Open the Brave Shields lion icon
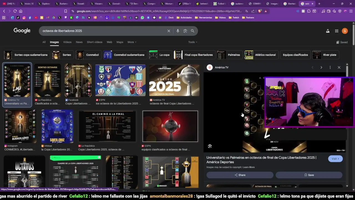Screen dimensions: 355x200 260,11
